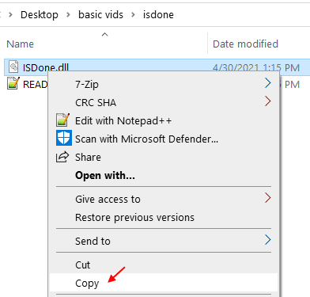Screen dimensions: 310x297
Task: Click the Share arrow icon
Action: pyautogui.click(x=62, y=157)
